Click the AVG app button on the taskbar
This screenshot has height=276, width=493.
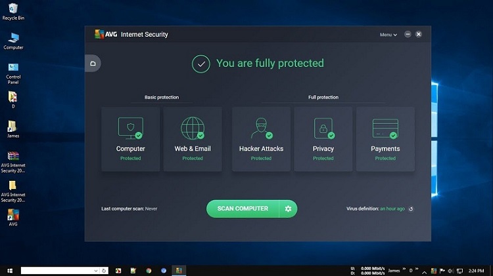click(x=179, y=271)
